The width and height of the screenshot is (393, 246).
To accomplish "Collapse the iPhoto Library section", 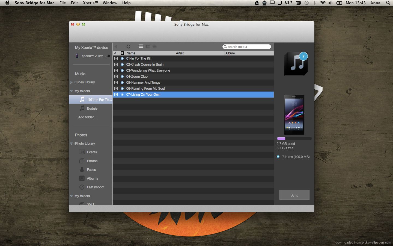I will tap(71, 143).
